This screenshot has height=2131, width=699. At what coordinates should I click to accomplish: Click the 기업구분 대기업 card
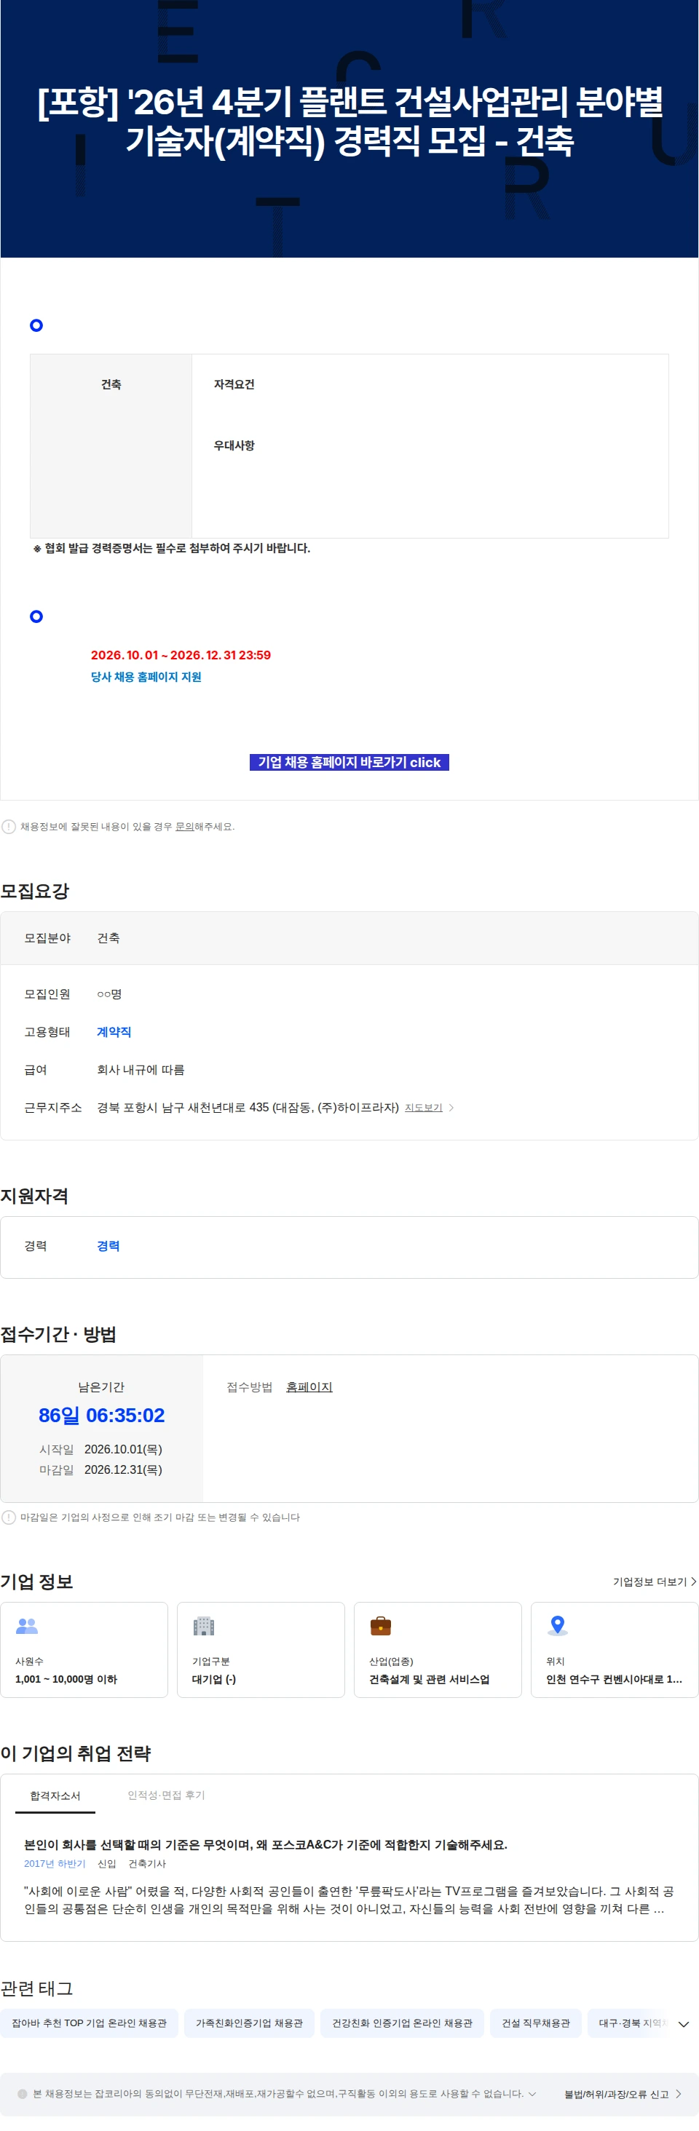[261, 1649]
